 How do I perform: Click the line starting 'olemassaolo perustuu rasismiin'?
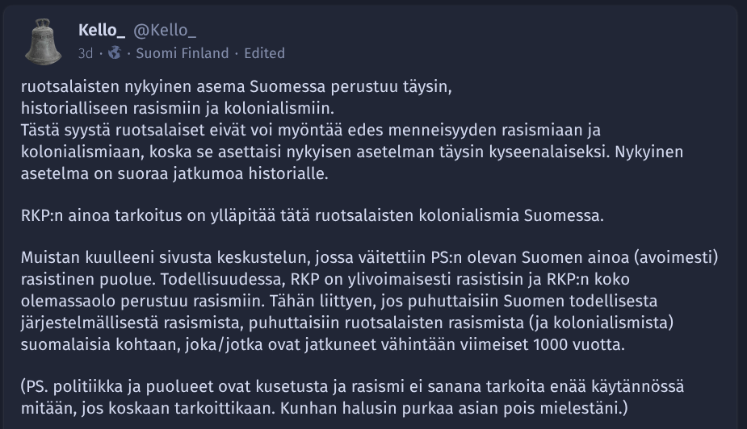click(339, 301)
